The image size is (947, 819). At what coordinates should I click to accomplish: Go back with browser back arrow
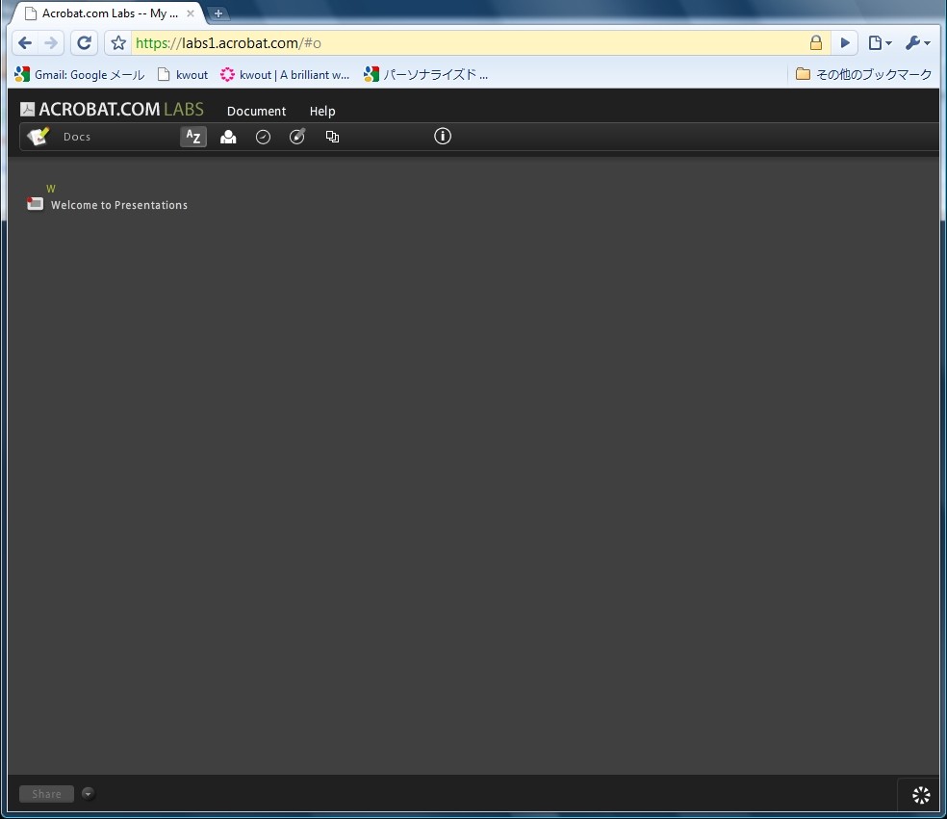25,43
